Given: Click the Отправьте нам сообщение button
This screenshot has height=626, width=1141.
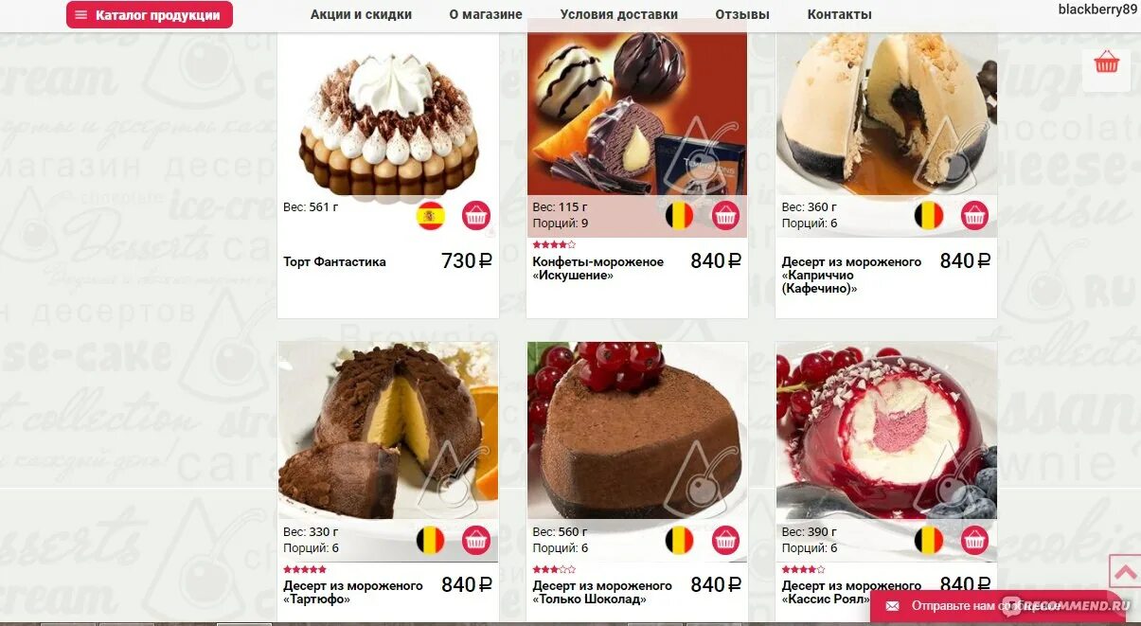Looking at the screenshot, I should point(974,605).
